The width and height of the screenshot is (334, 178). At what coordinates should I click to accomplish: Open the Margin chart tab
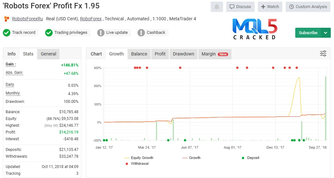tap(214, 54)
